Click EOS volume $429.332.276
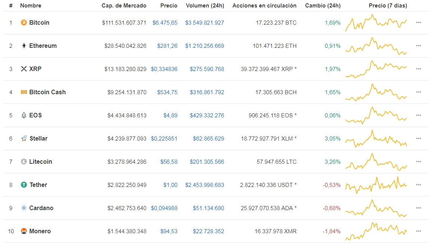Screen dimensions: 431x243 [207, 115]
